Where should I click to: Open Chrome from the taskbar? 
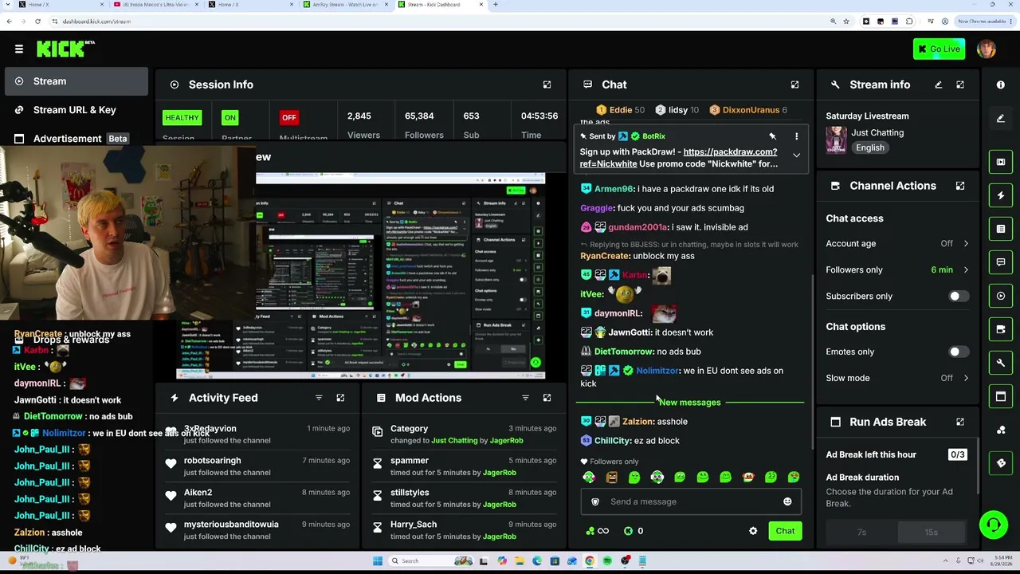tap(590, 561)
